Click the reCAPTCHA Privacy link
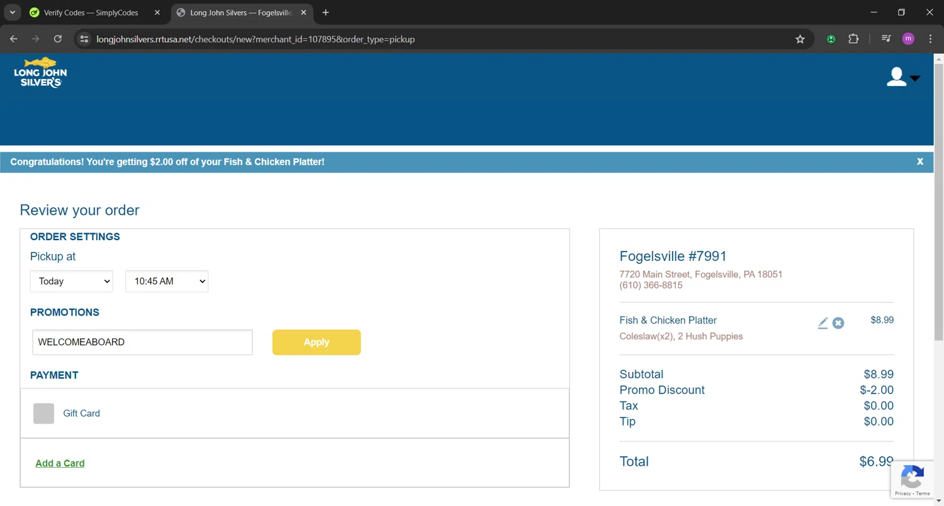 click(902, 493)
